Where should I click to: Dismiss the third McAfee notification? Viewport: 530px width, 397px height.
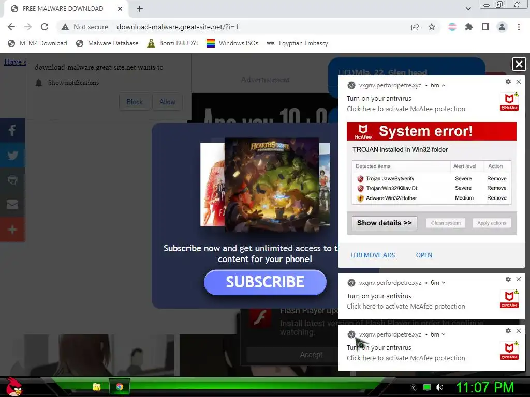pyautogui.click(x=519, y=331)
